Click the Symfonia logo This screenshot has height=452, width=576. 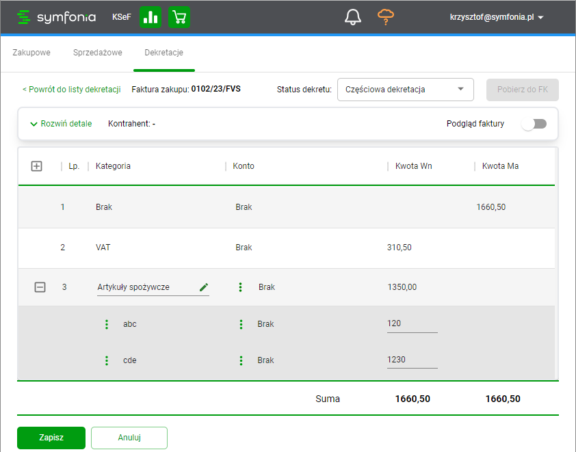point(57,17)
